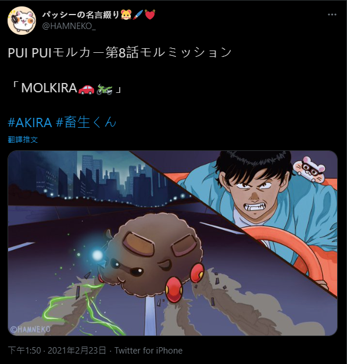
Task: Click the paintbrush emoji beside the name
Action: point(138,15)
